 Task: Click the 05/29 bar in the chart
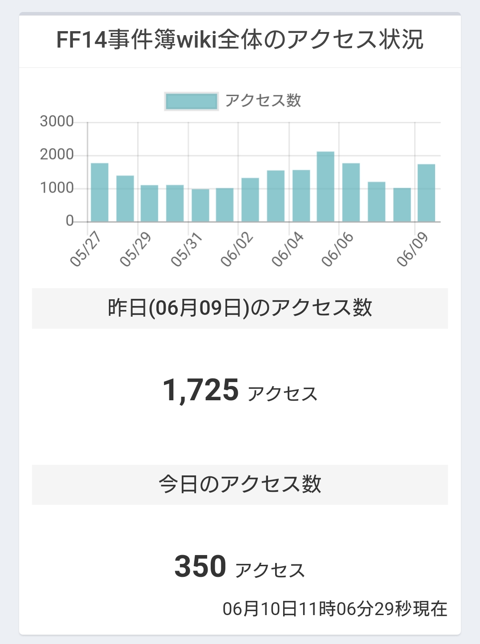(x=149, y=203)
